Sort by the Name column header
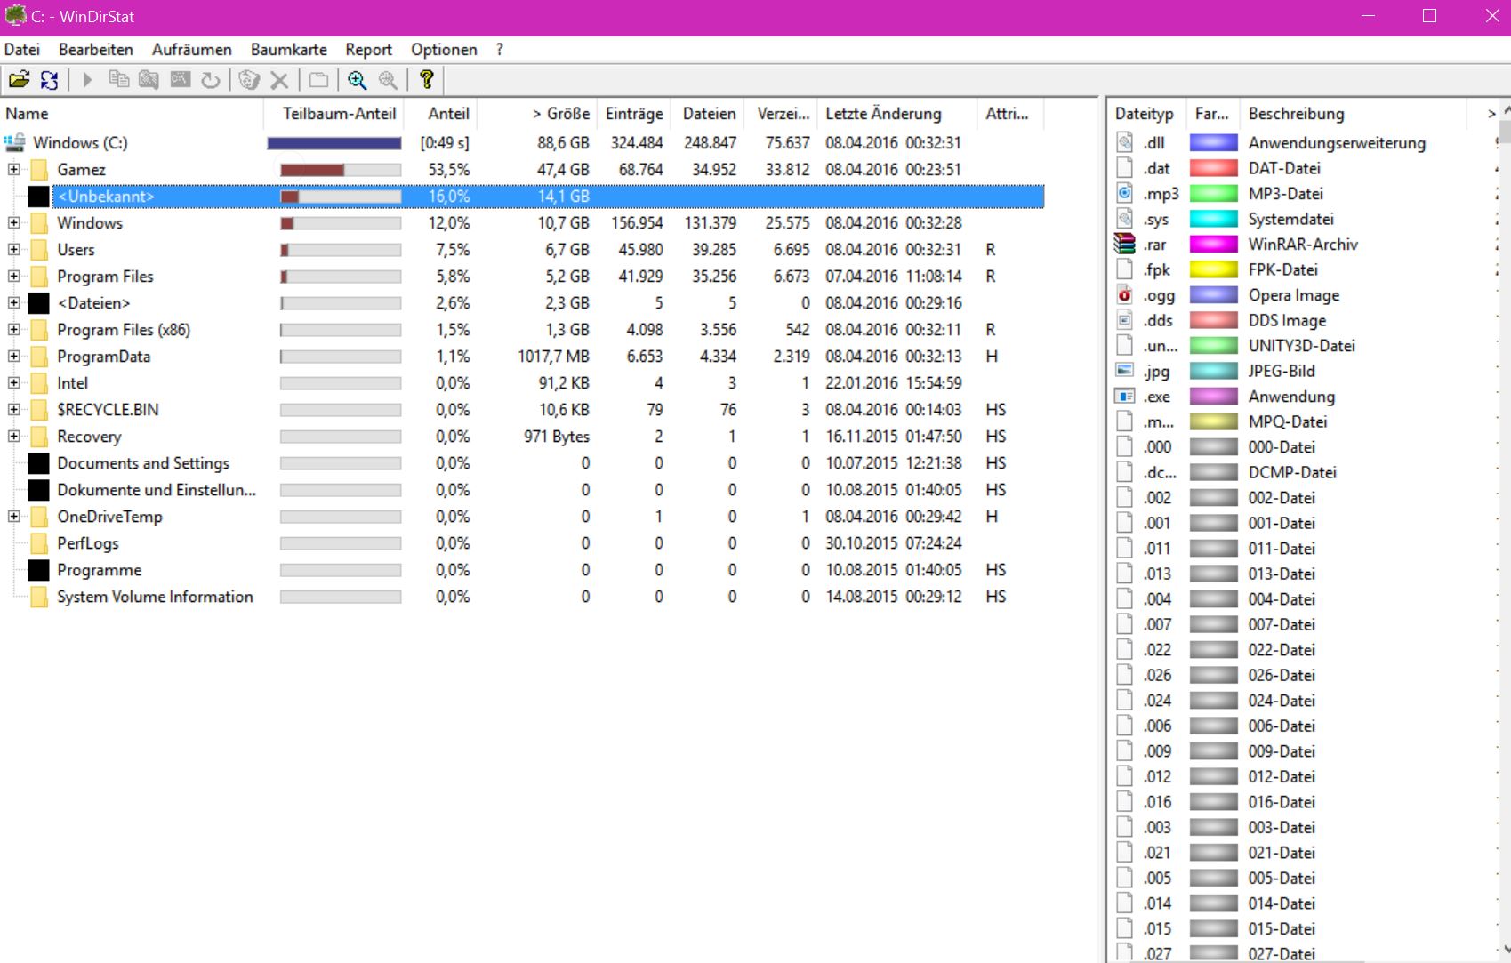This screenshot has height=963, width=1511. coord(132,114)
